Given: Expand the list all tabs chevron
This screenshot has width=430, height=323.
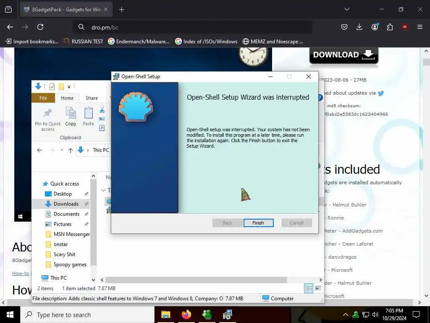Looking at the screenshot, I should (x=346, y=9).
